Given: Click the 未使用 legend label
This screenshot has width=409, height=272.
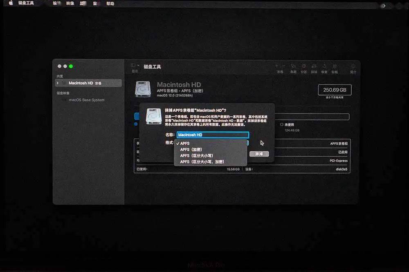Looking at the screenshot, I should click(x=289, y=124).
